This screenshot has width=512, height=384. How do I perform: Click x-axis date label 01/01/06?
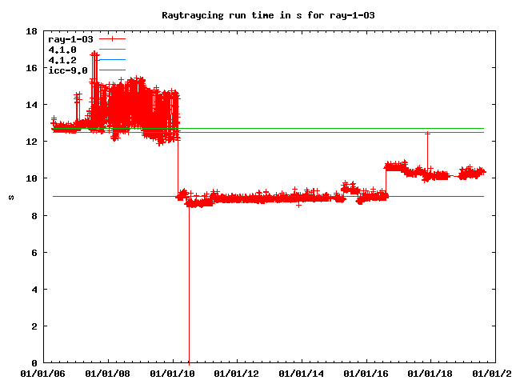coord(42,374)
